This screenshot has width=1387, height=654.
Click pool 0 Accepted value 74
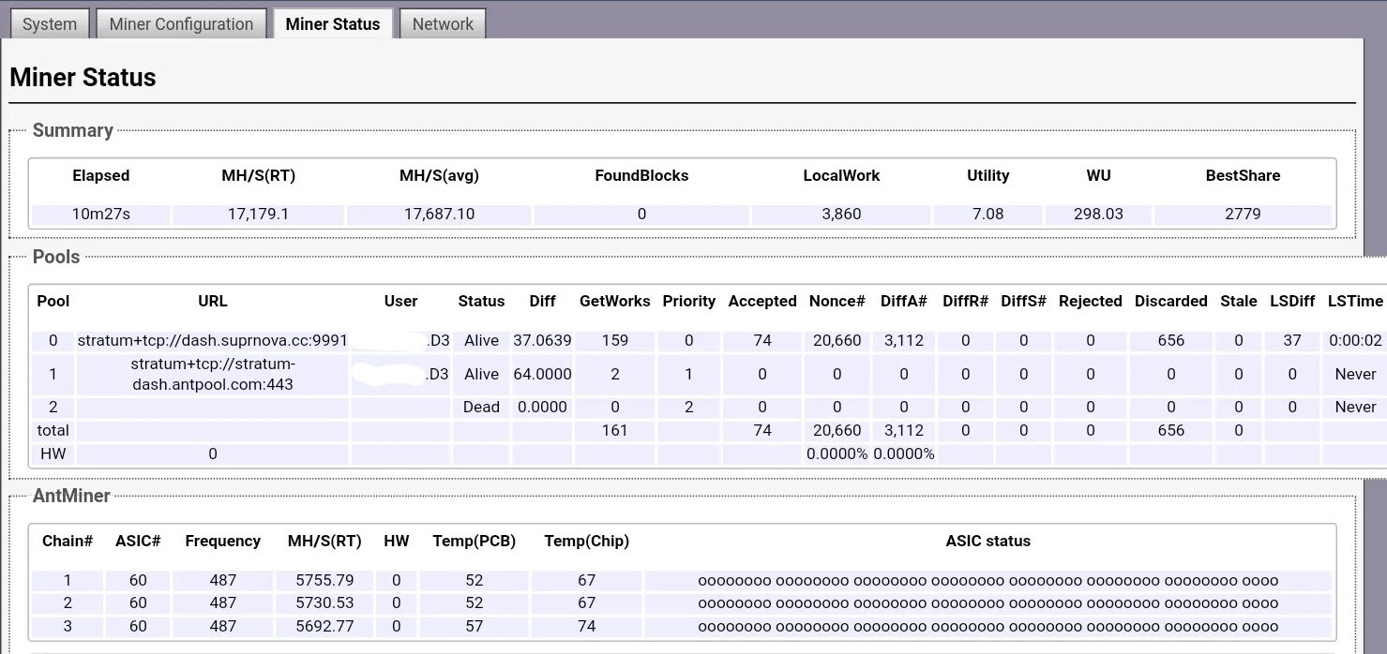pos(762,341)
